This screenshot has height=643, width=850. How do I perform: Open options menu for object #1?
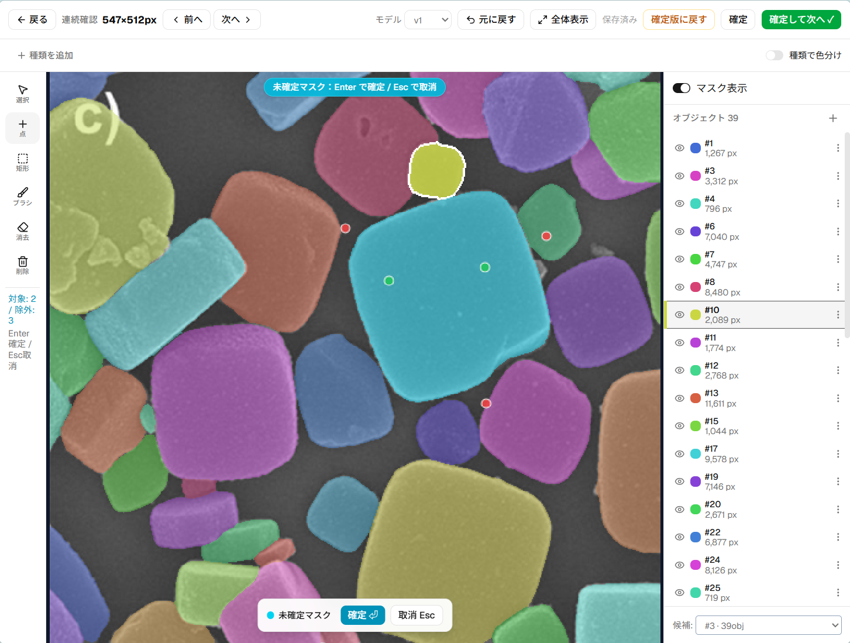(838, 148)
